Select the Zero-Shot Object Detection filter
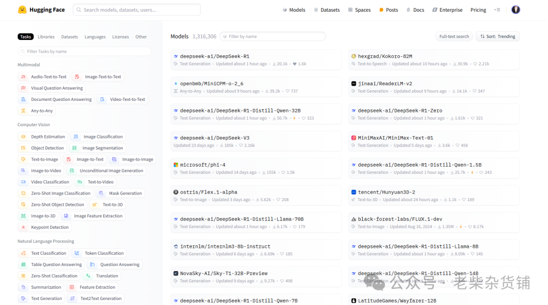 (52, 205)
